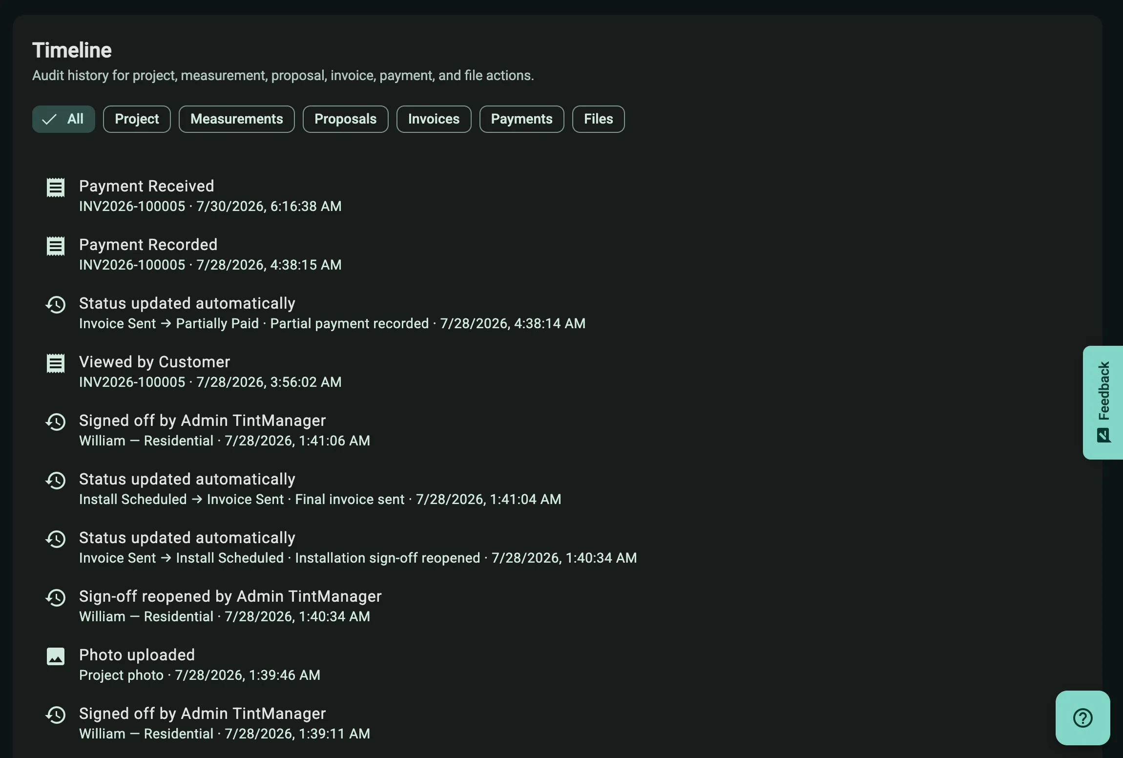This screenshot has height=758, width=1123.
Task: Filter timeline by Project
Action: click(137, 119)
